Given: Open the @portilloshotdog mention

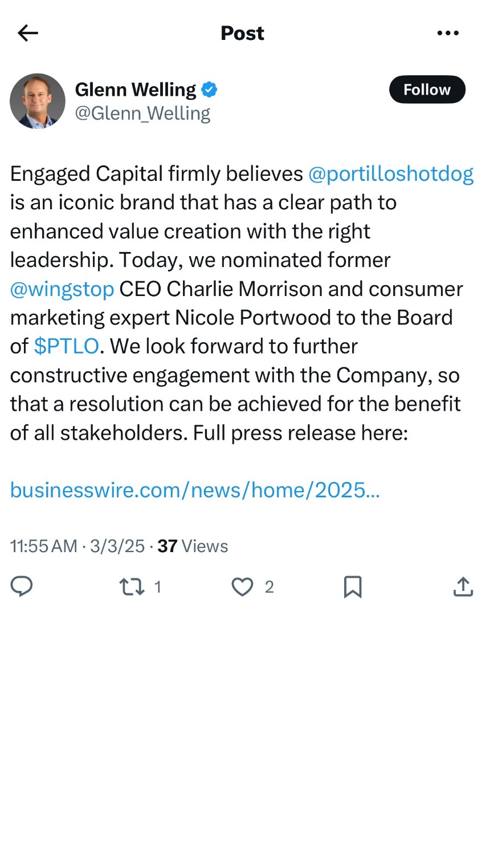Looking at the screenshot, I should (x=390, y=174).
